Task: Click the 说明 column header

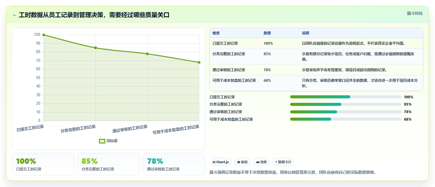Action: tap(305, 33)
